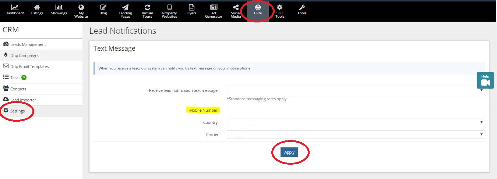497x179 pixels.
Task: Open the Dashboard chart icon
Action: click(x=15, y=7)
